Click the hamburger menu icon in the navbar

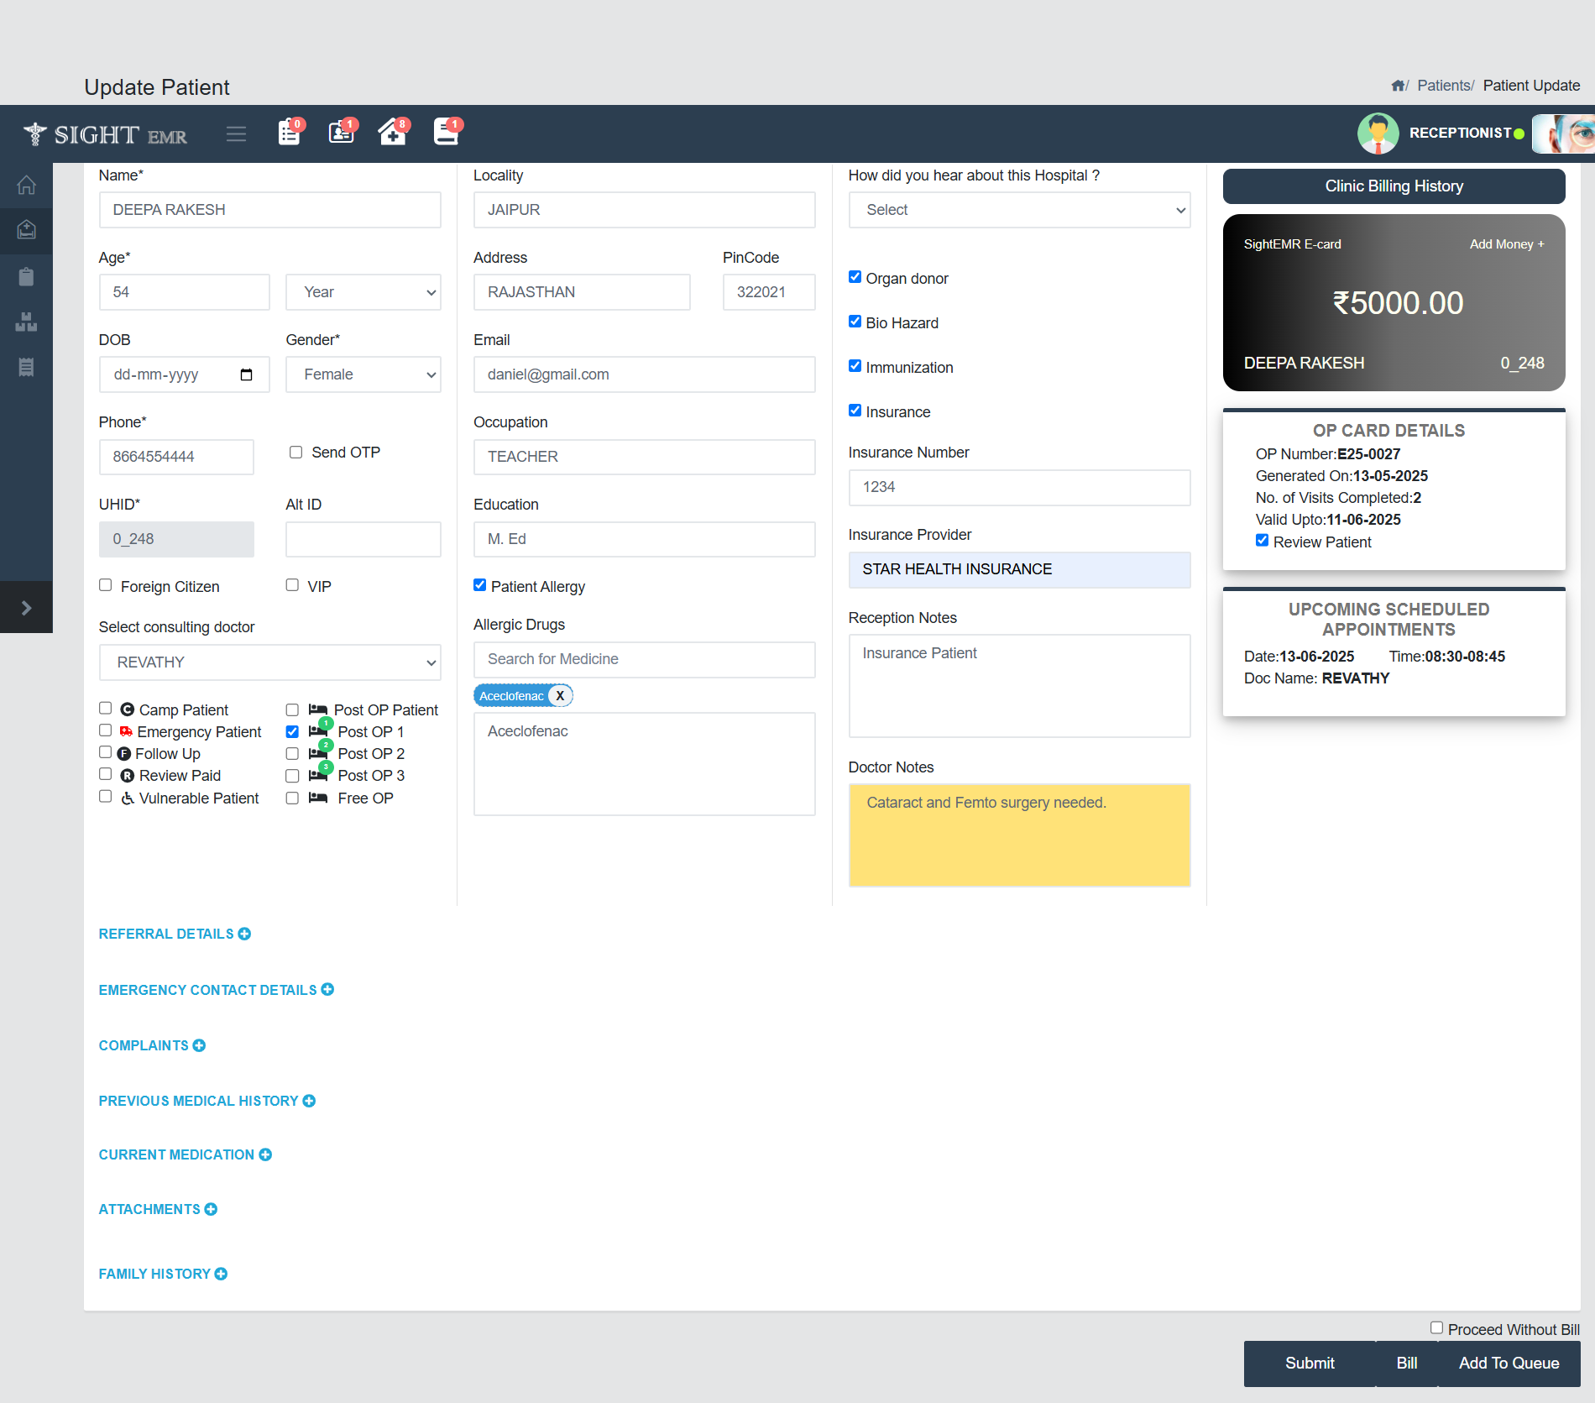pos(236,133)
